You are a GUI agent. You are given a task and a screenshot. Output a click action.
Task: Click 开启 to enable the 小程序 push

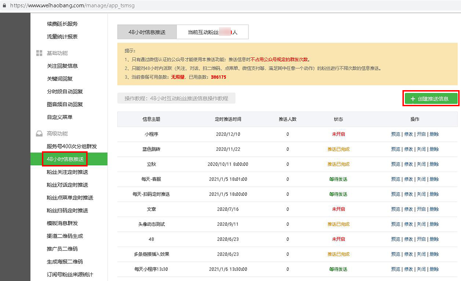pos(421,134)
